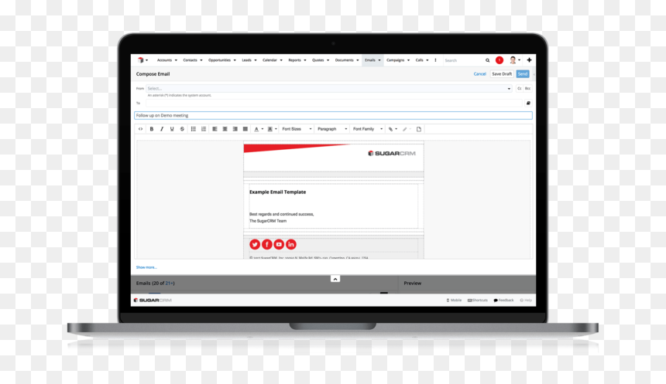This screenshot has height=384, width=666.
Task: Click the plus quick create icon
Action: (529, 60)
